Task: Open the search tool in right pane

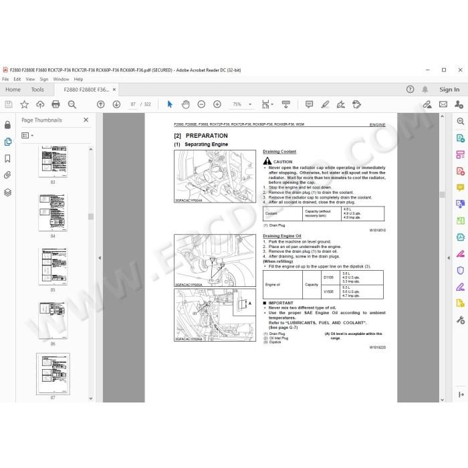Action: [x=460, y=121]
